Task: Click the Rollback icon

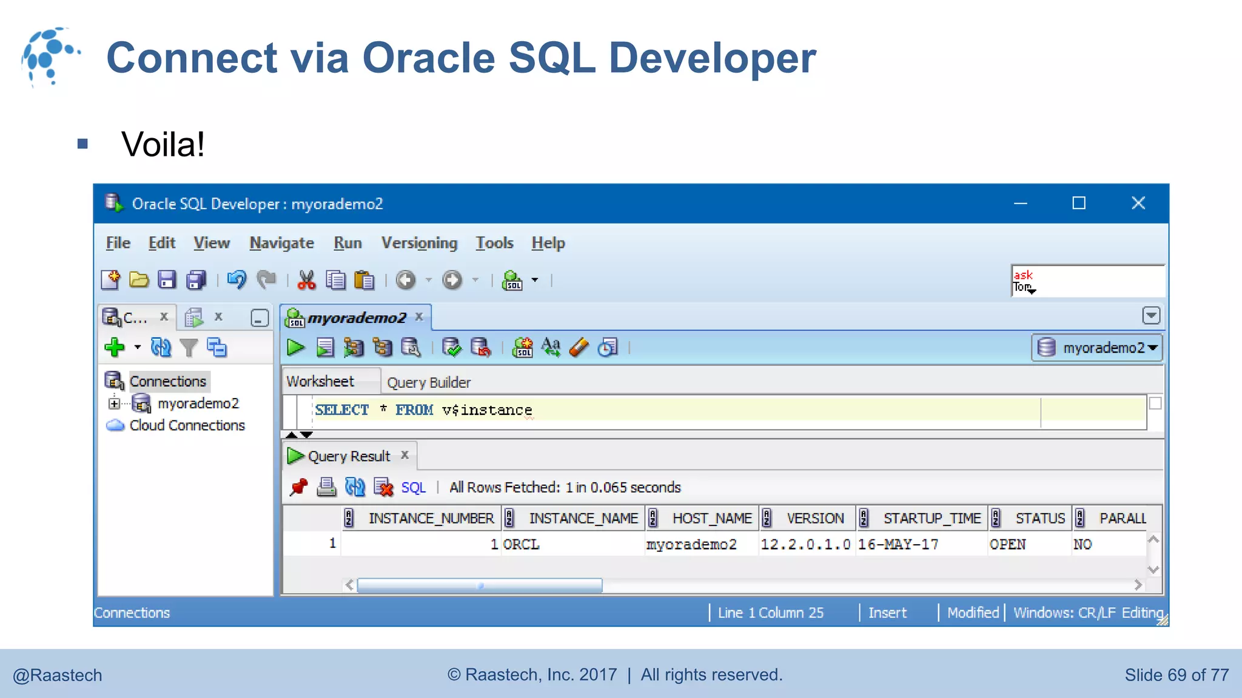Action: [x=481, y=348]
